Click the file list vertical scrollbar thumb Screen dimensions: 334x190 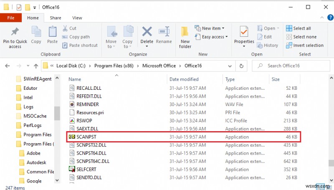[331, 163]
